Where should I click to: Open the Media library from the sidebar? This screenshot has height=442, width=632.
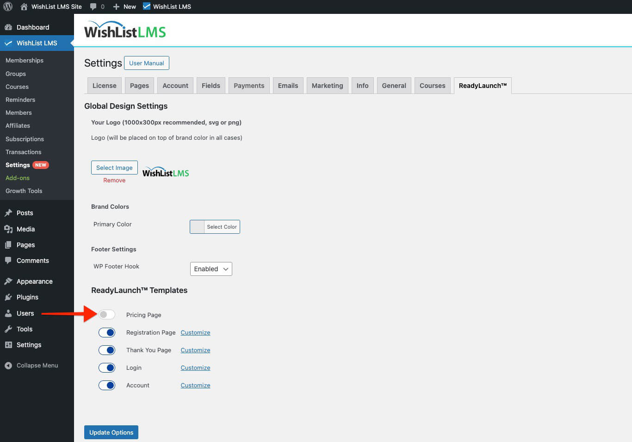click(26, 229)
